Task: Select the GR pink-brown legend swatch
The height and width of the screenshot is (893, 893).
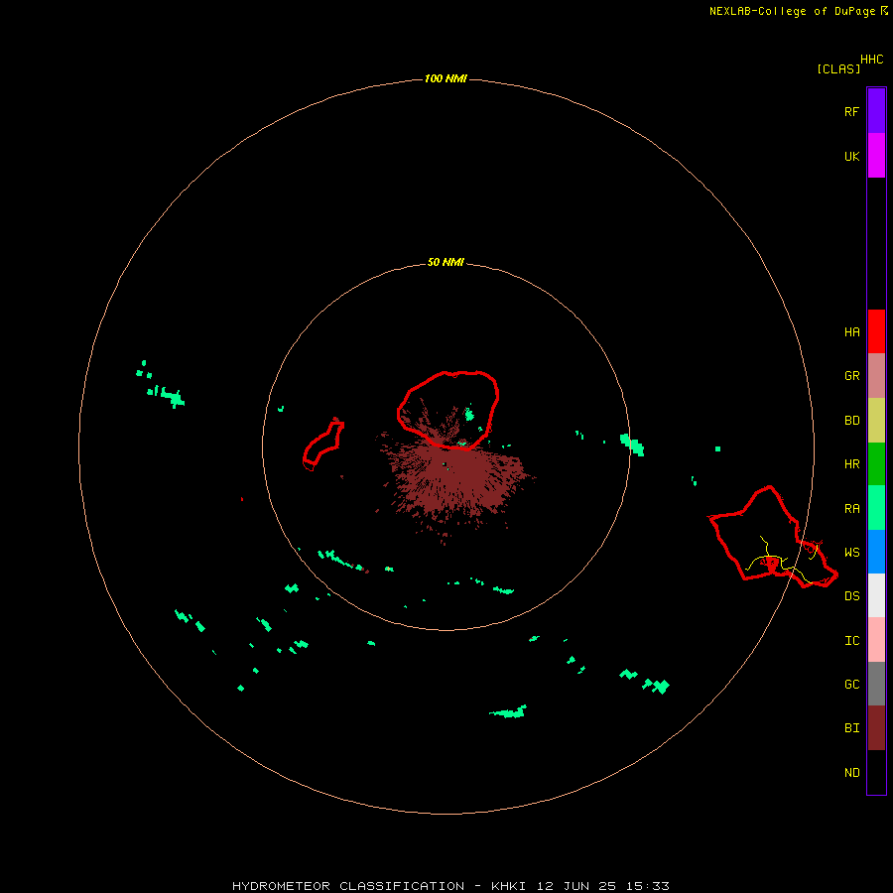Action: 876,376
